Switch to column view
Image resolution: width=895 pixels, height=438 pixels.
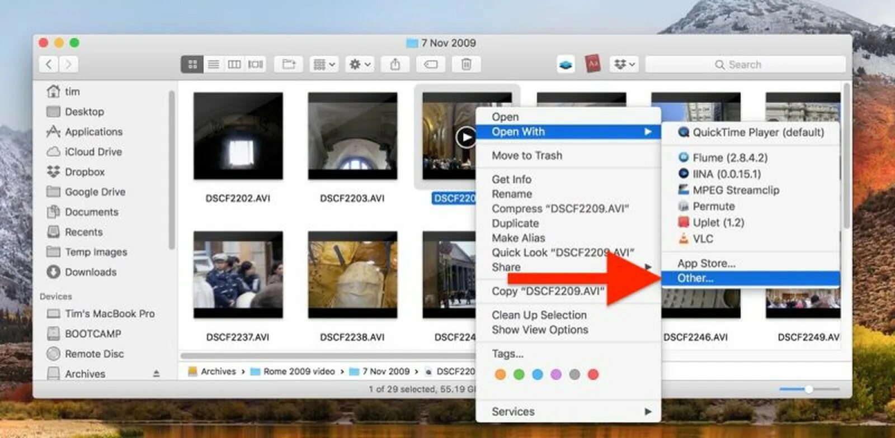point(234,64)
